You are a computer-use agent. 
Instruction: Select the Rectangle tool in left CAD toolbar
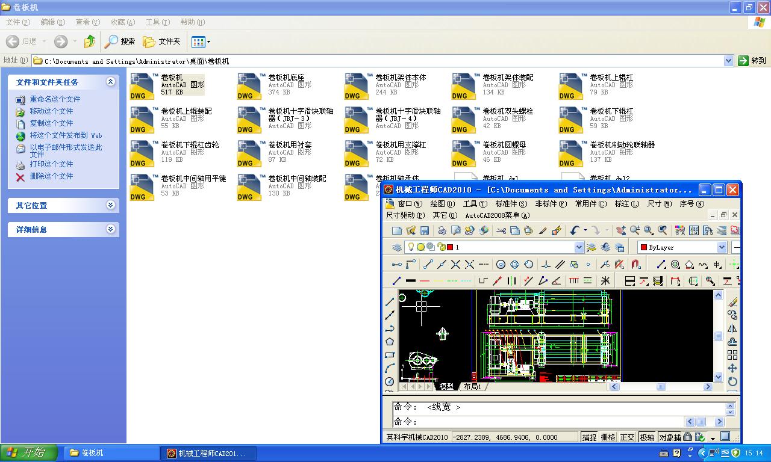[390, 355]
